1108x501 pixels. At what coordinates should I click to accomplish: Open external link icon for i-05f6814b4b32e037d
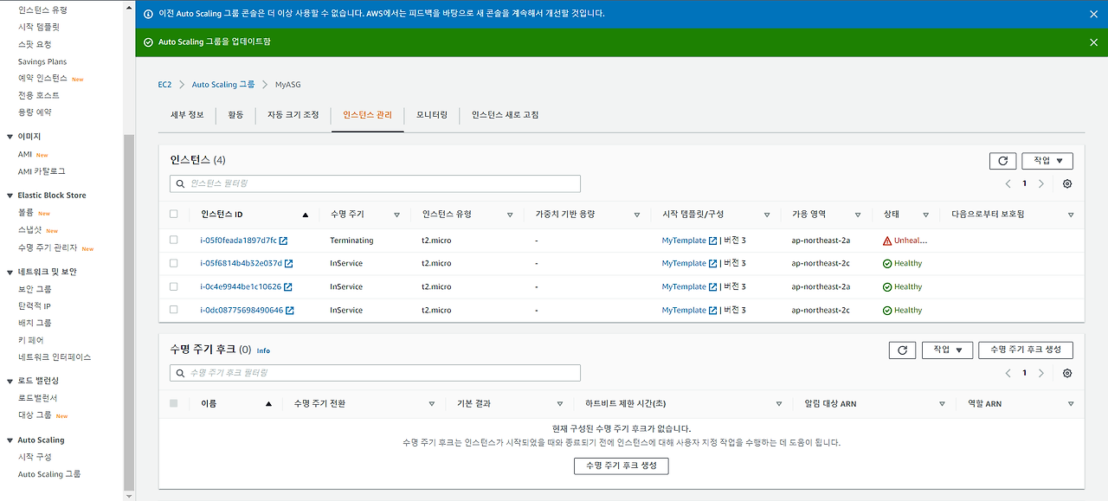point(288,264)
